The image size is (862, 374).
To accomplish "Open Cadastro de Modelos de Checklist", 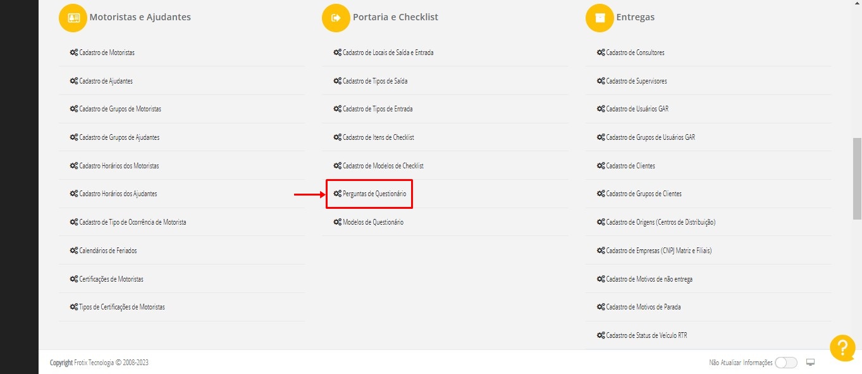I will (x=383, y=166).
